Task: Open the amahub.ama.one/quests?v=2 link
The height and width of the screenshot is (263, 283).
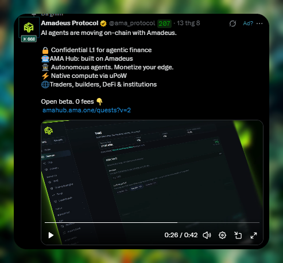Action: tap(87, 110)
